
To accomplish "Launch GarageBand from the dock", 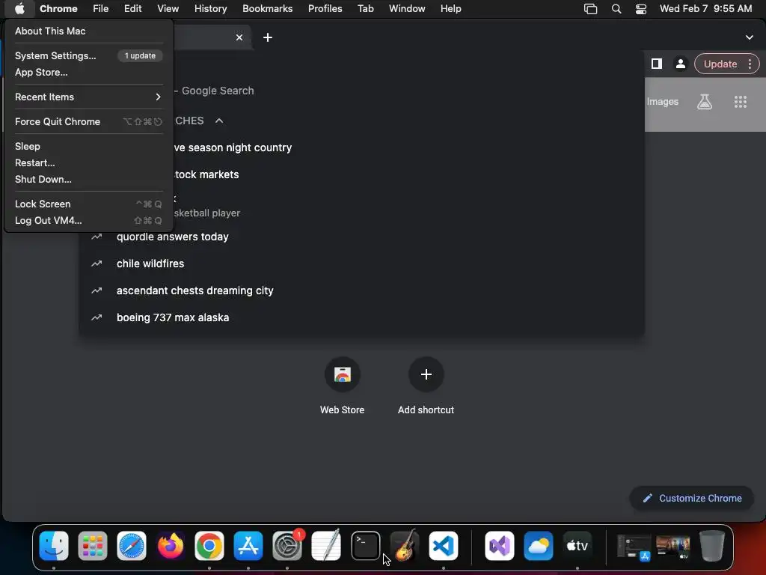I will pyautogui.click(x=405, y=546).
